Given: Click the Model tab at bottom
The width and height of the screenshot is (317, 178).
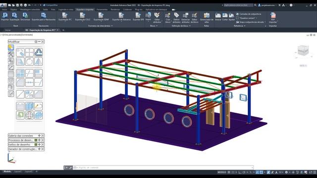Looking at the screenshot, I should click(7, 172).
